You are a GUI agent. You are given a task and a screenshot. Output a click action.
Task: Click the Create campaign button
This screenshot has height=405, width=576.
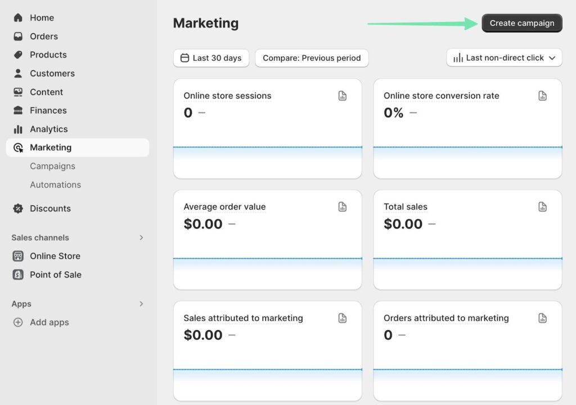click(x=521, y=24)
